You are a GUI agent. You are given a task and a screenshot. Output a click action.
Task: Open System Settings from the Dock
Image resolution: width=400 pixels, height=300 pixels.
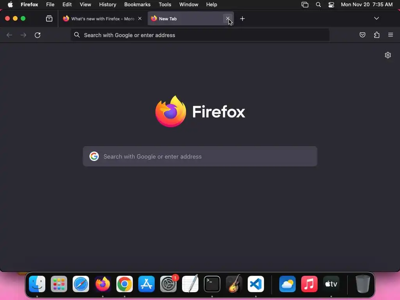(x=168, y=284)
